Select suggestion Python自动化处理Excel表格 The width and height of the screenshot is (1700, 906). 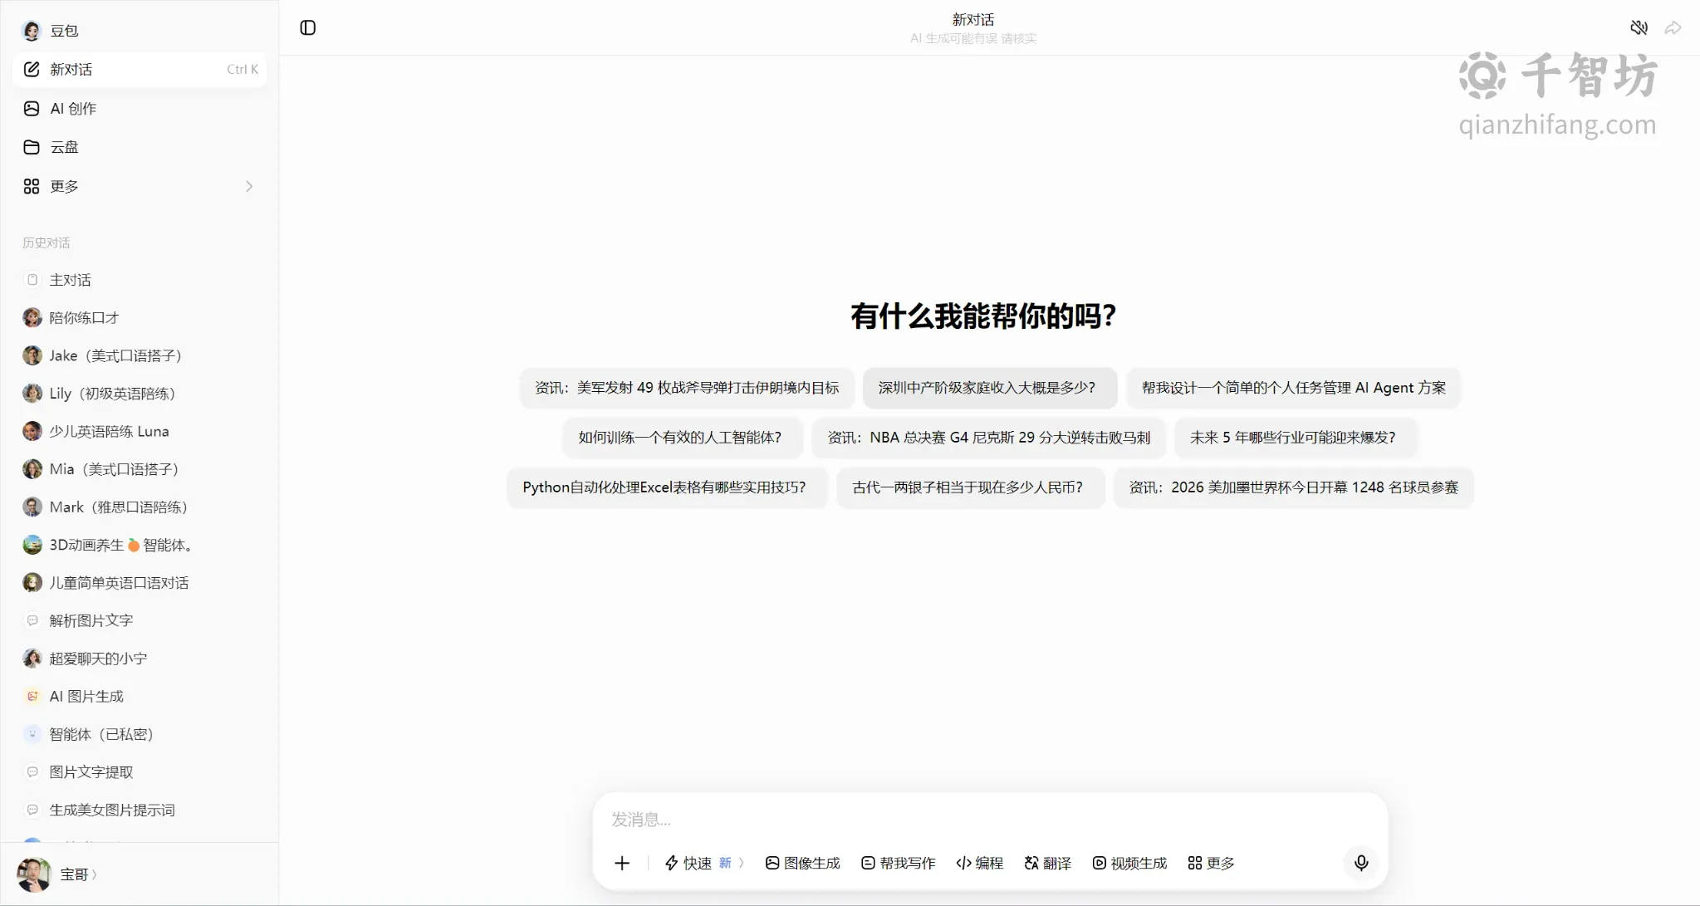667,487
